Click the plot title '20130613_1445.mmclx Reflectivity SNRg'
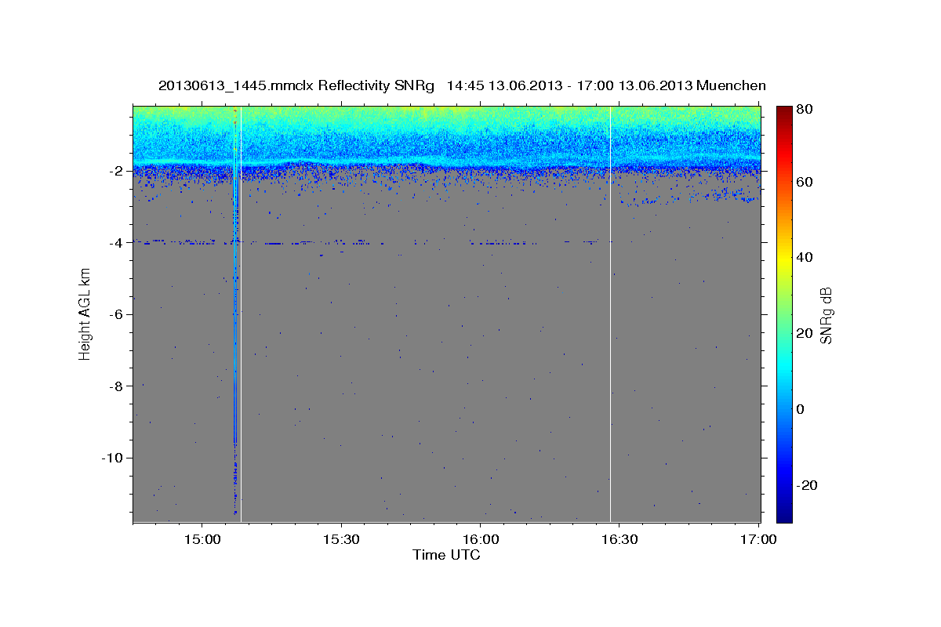 pos(296,85)
